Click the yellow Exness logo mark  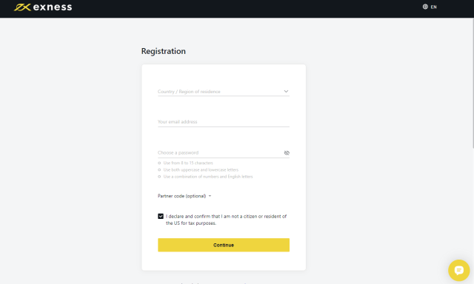tap(22, 7)
